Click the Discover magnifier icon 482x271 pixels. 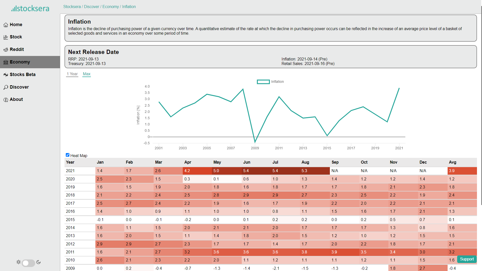point(6,87)
